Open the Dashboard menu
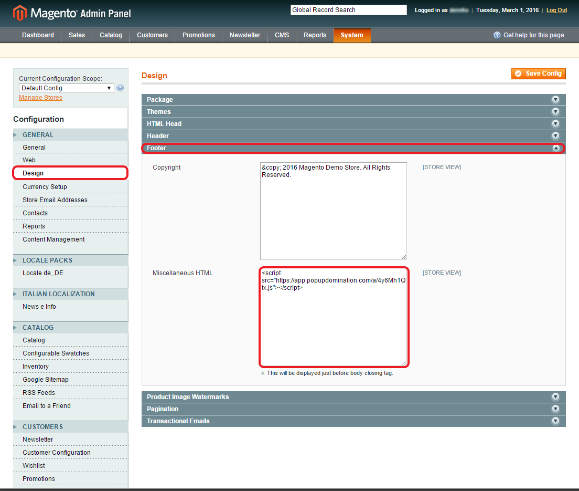 pos(38,35)
